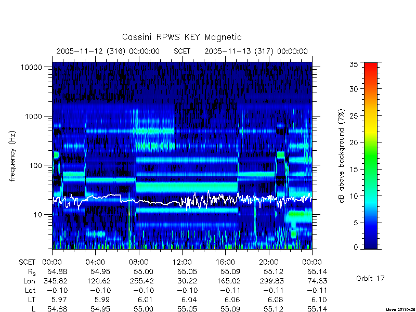The height and width of the screenshot is (312, 416).
Task: Select longitude value 165.02
Action: click(x=228, y=281)
